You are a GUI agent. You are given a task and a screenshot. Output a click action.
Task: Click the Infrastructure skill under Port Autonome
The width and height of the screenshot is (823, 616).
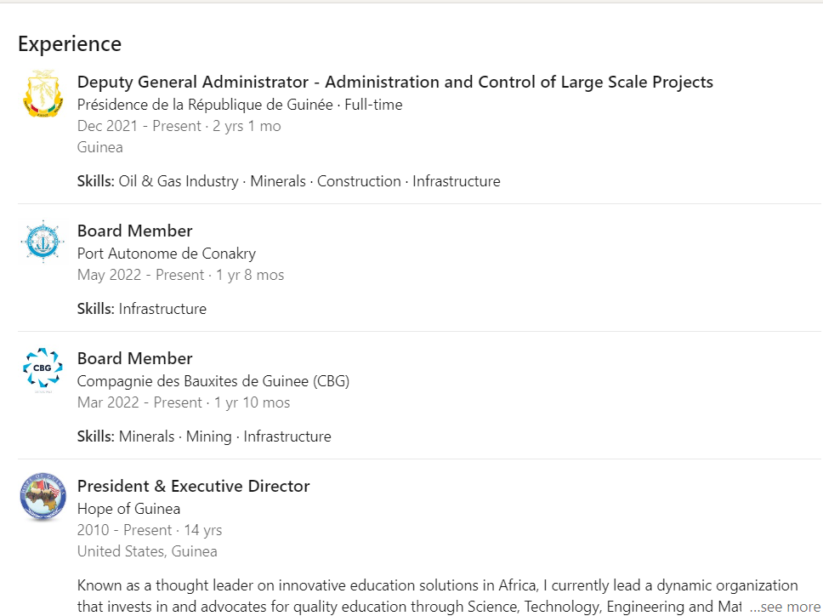pyautogui.click(x=162, y=309)
